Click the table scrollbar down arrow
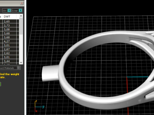This screenshot has height=115, width=154. point(21,62)
